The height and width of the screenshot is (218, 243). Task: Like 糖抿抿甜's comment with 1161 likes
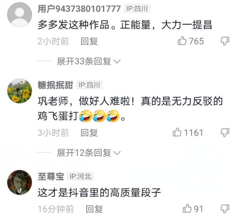tap(177, 132)
